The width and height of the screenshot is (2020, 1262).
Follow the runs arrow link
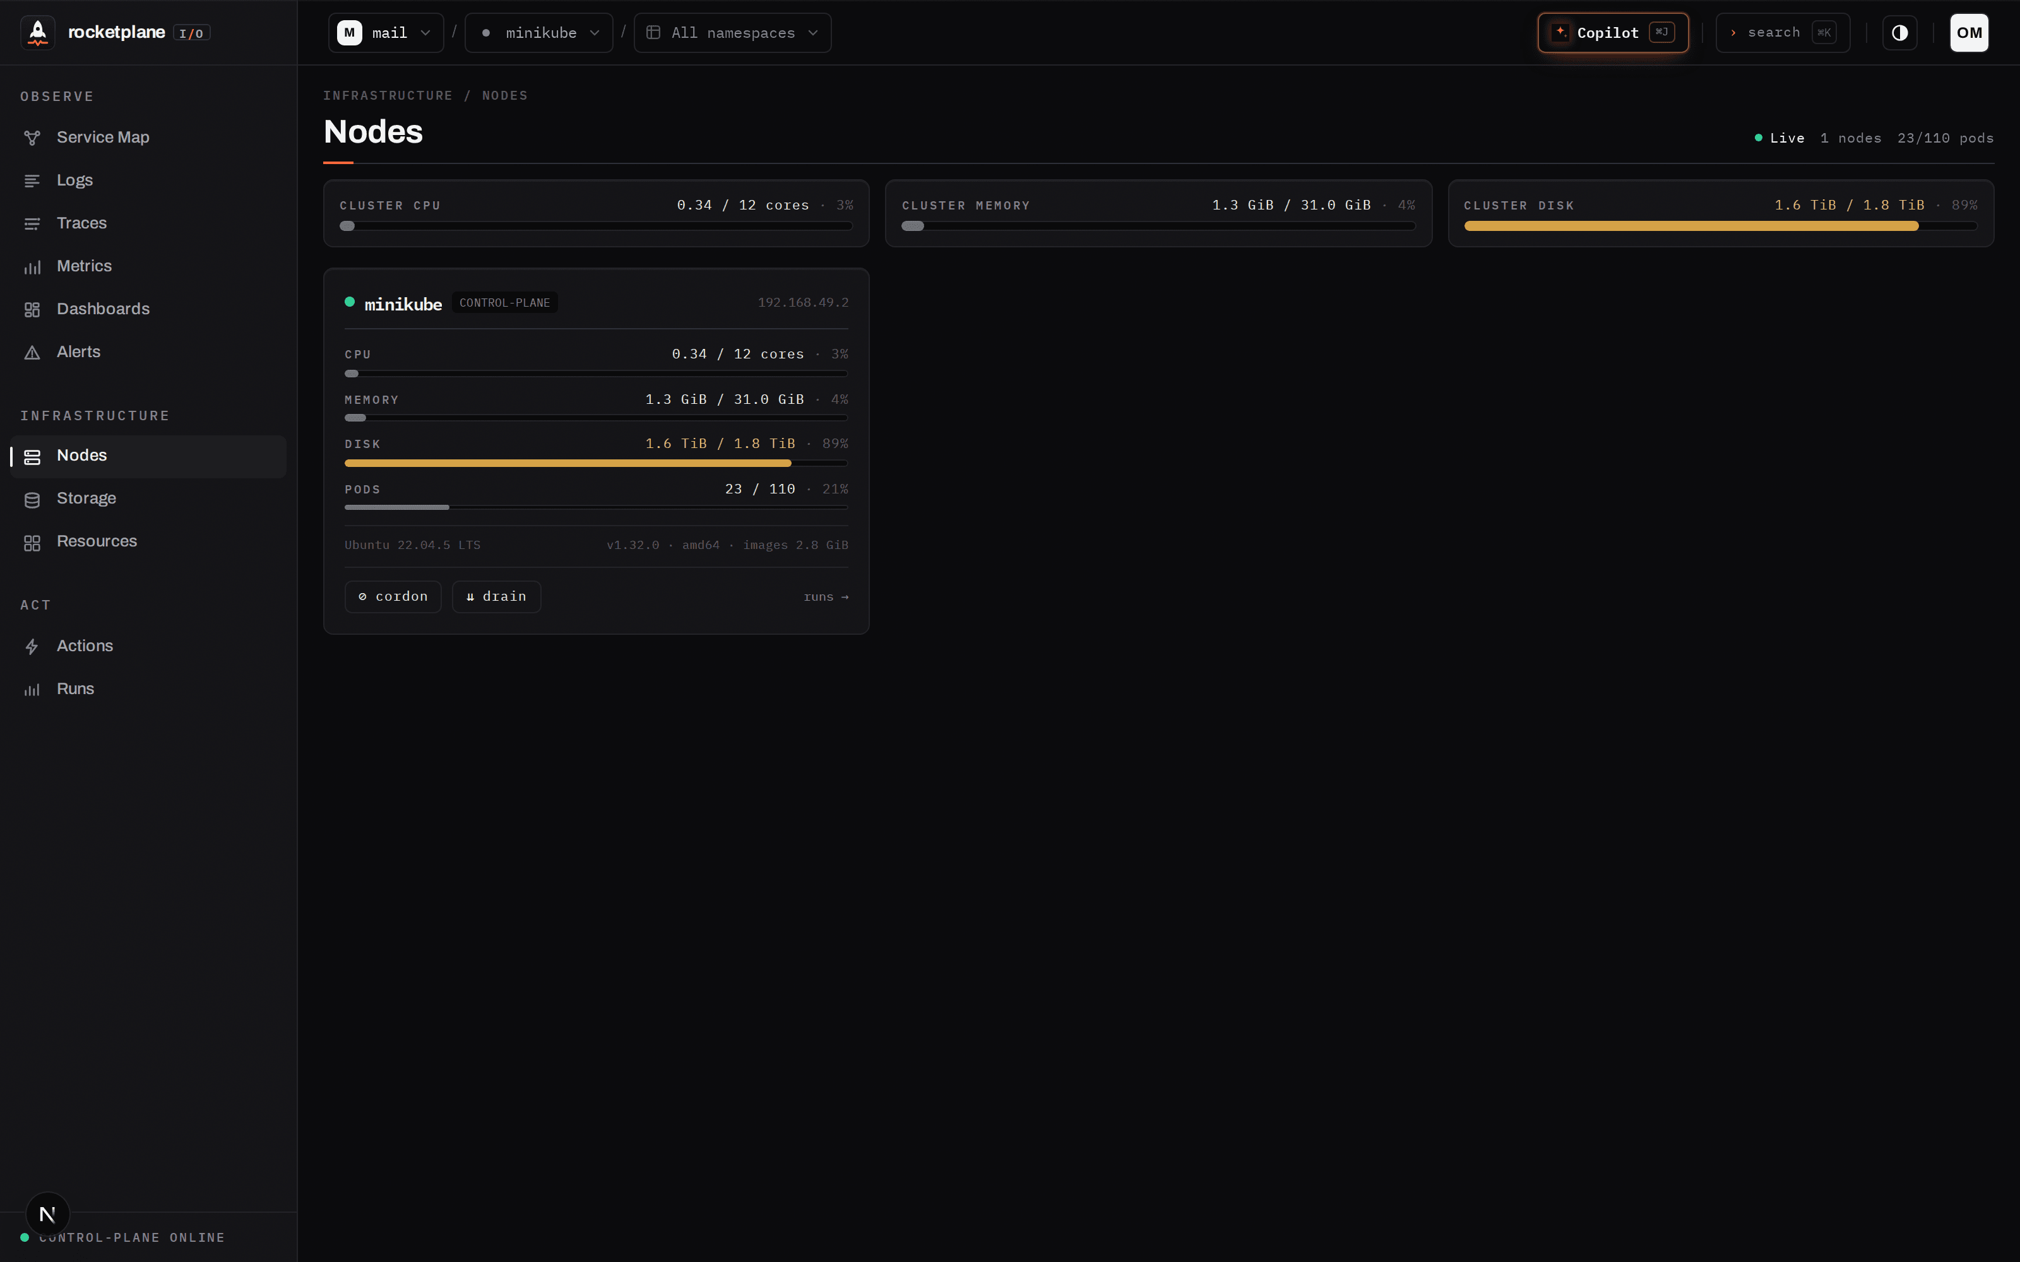point(826,597)
